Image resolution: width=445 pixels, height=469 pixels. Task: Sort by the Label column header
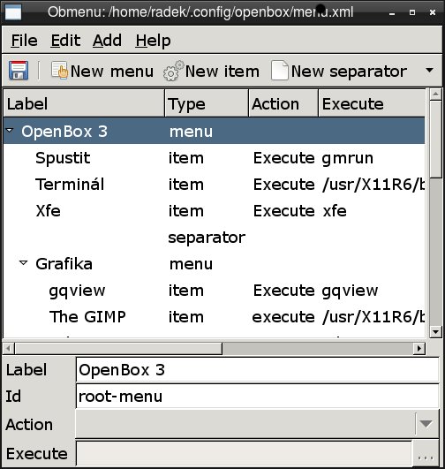point(84,104)
